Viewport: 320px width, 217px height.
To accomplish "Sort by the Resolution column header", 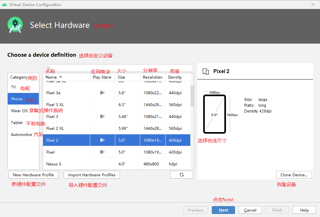I will point(152,77).
